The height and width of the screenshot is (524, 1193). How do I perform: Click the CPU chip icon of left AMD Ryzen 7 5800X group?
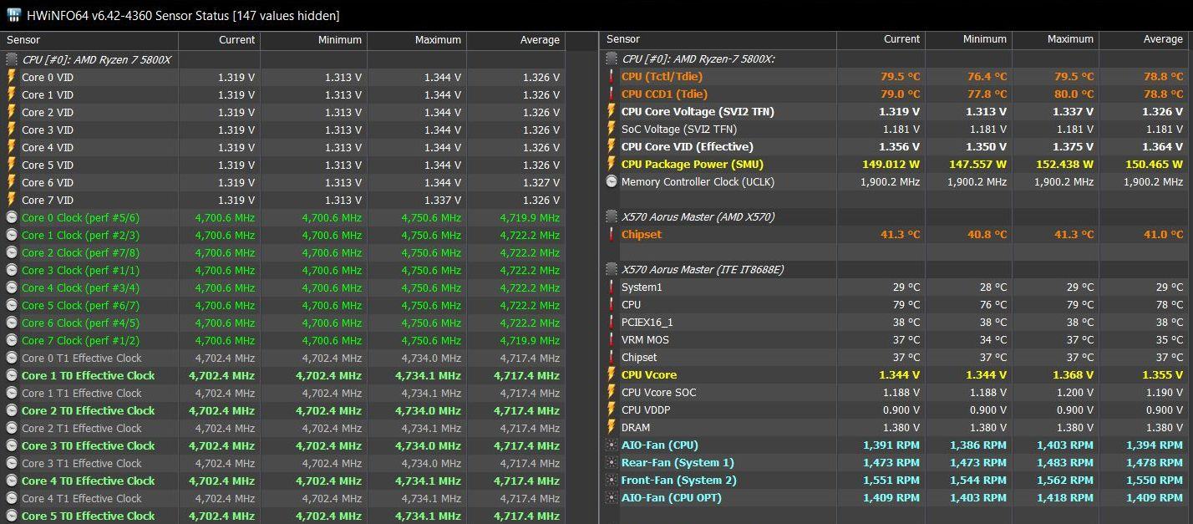(12, 59)
